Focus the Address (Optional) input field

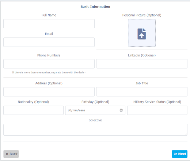(x=49, y=92)
